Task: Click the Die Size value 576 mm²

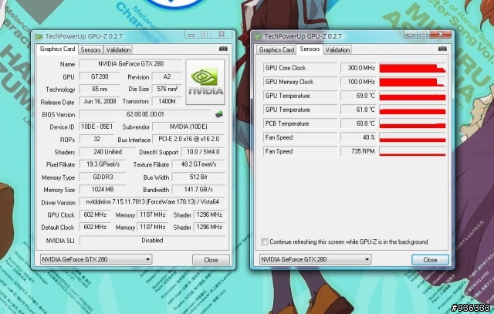Action: [x=167, y=89]
